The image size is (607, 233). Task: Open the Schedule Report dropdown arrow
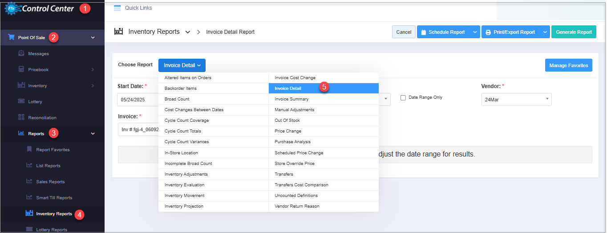coord(475,32)
